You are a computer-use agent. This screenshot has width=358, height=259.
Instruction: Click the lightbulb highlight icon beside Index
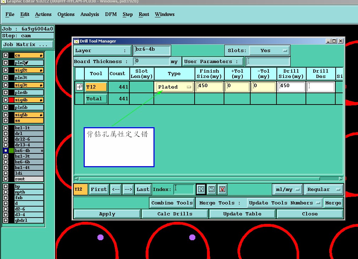(201, 189)
